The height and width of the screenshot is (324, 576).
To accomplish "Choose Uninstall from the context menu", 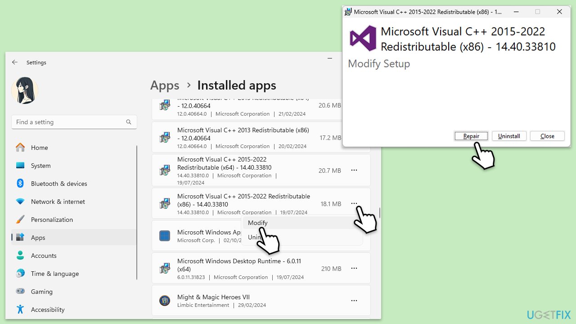I will coord(302,237).
